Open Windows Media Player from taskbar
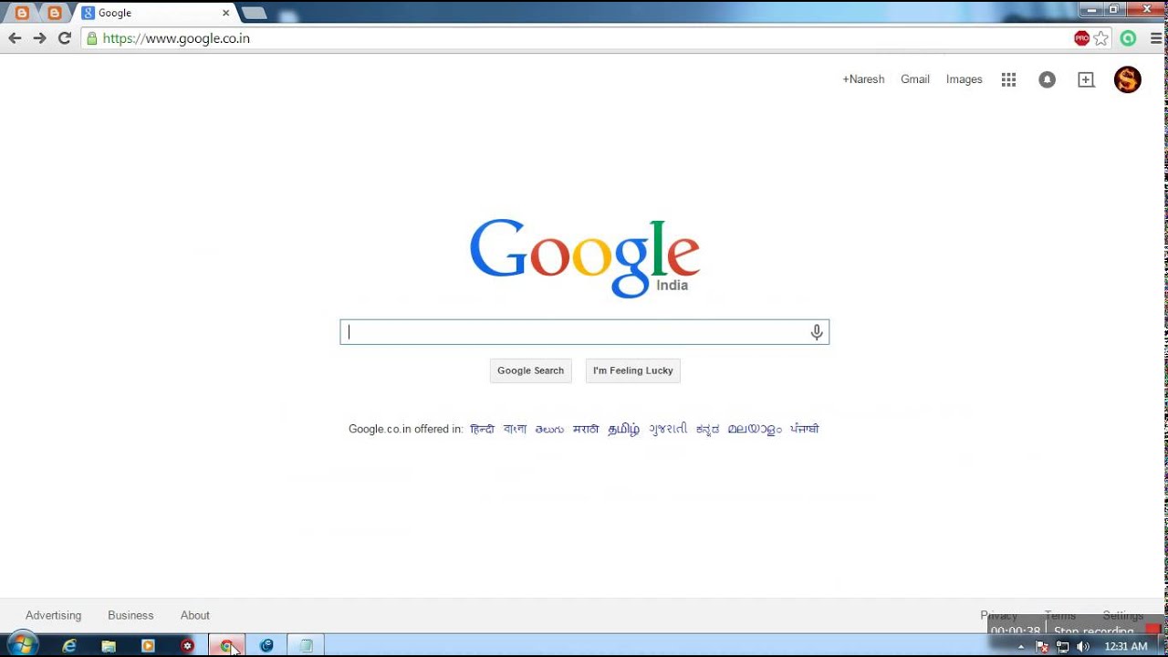 pos(148,646)
